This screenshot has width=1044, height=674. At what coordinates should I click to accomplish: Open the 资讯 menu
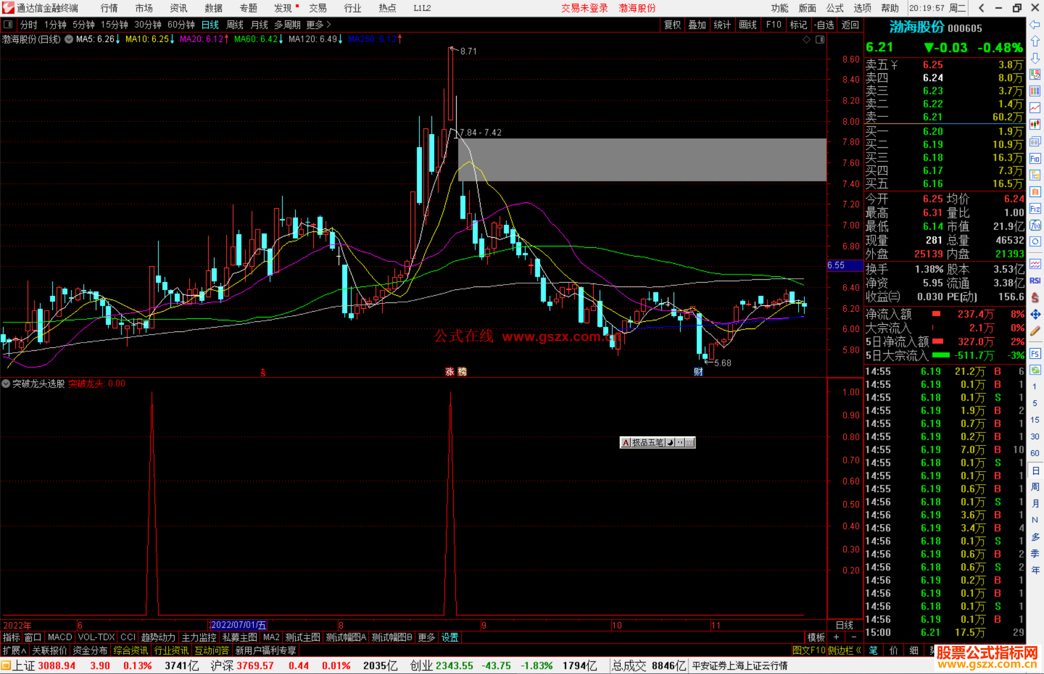click(x=179, y=8)
